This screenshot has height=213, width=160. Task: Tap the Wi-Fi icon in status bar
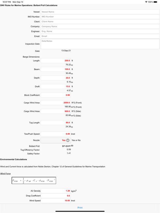(x=146, y=2)
